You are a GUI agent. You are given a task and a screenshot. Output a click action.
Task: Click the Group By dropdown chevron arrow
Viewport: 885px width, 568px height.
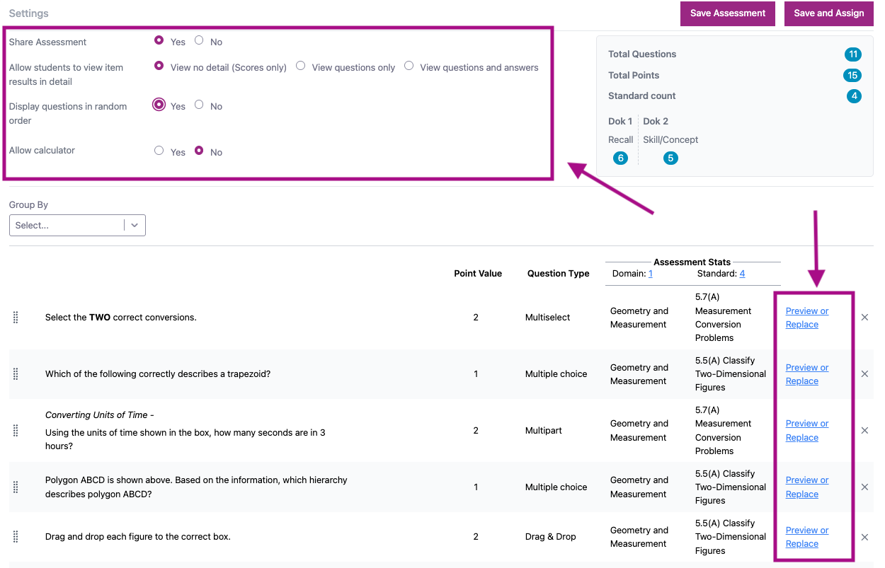(135, 225)
